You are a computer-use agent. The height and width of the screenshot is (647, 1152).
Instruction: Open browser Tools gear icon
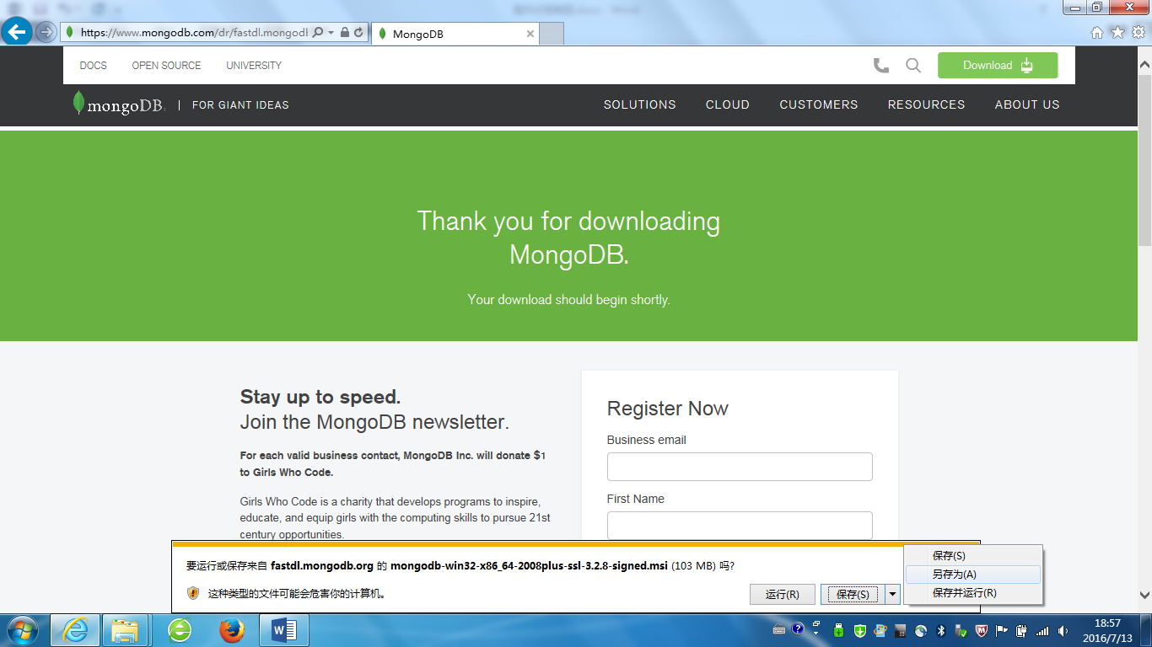pyautogui.click(x=1139, y=33)
